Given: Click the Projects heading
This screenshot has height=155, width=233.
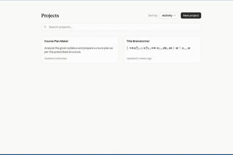Looking at the screenshot, I should [50, 15].
